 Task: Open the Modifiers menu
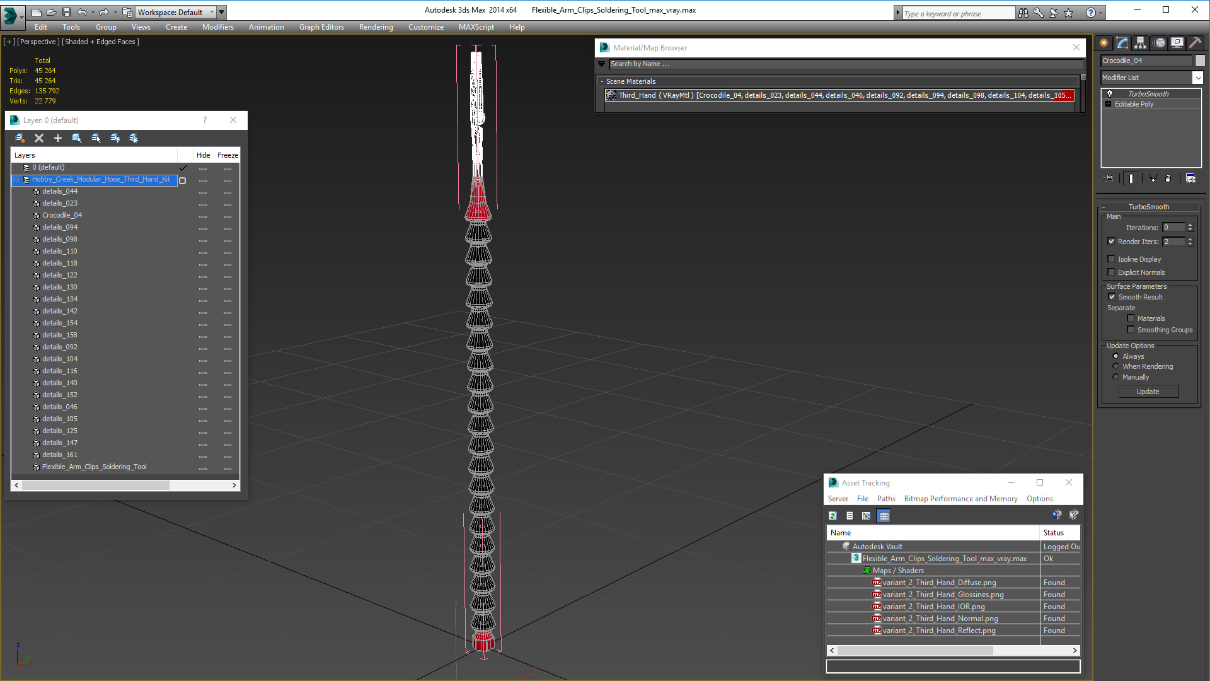(217, 27)
